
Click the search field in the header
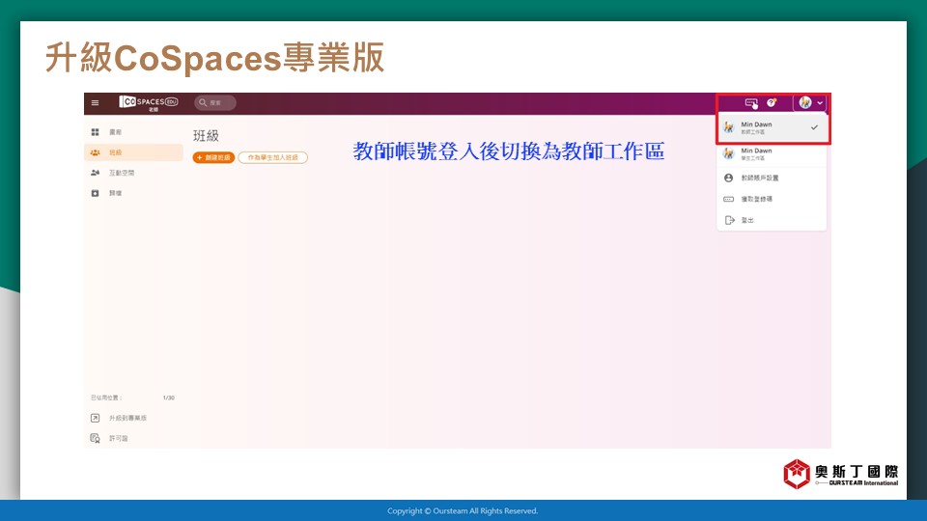[x=215, y=103]
